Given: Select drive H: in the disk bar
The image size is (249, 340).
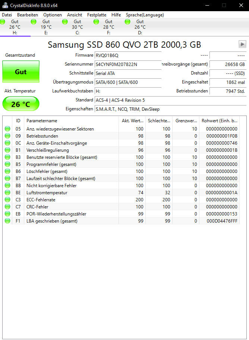Looking at the screenshot, I should (15, 27).
